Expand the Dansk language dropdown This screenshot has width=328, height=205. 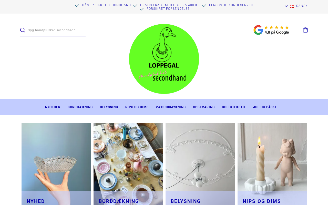click(296, 6)
